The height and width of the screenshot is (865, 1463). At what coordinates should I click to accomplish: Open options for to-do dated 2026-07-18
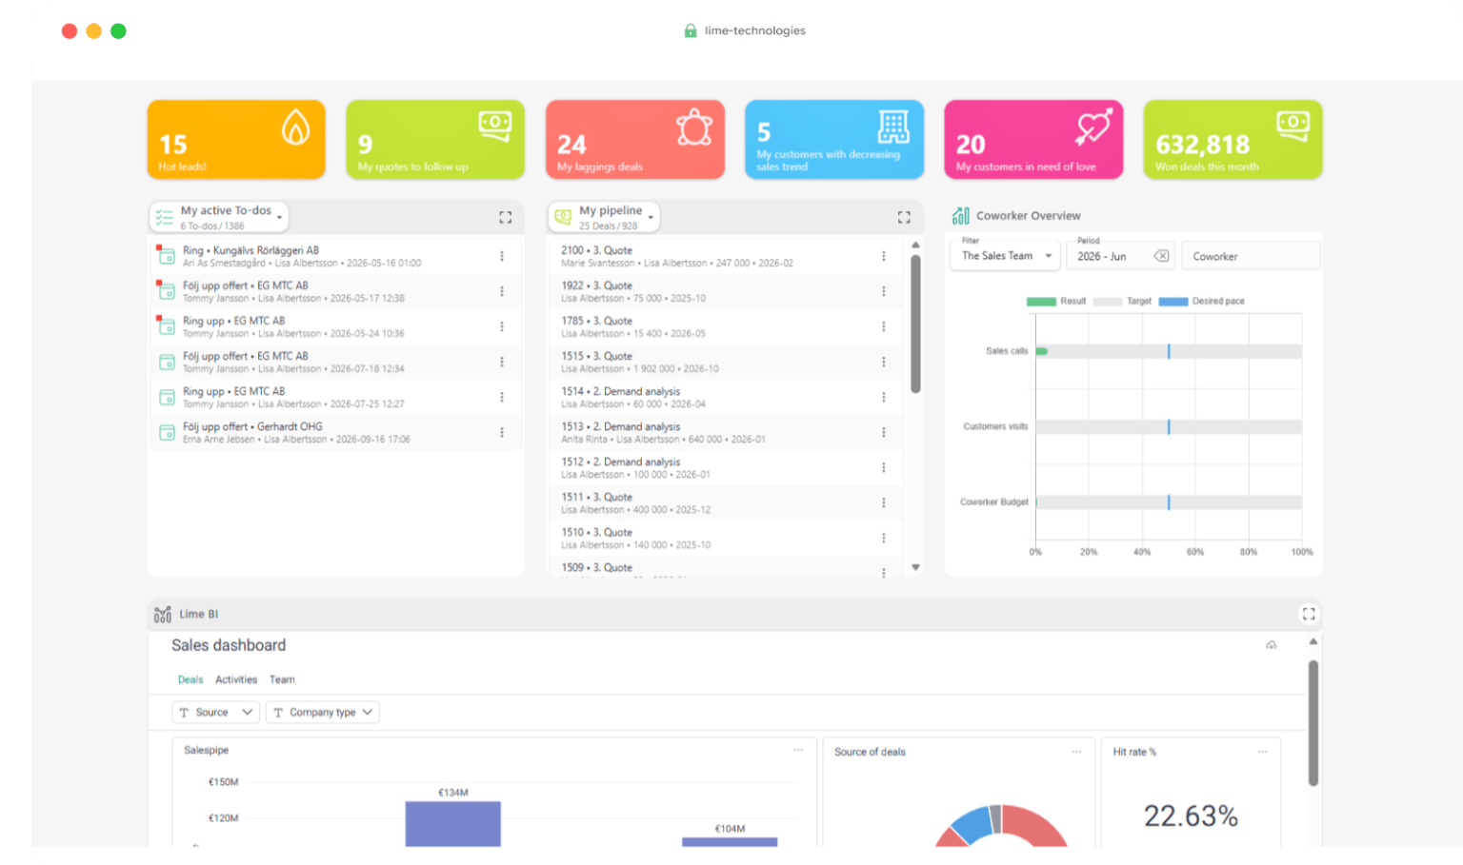(502, 362)
